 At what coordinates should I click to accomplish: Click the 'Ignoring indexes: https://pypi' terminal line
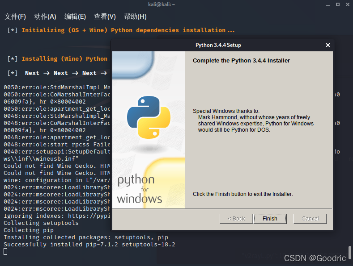click(57, 216)
